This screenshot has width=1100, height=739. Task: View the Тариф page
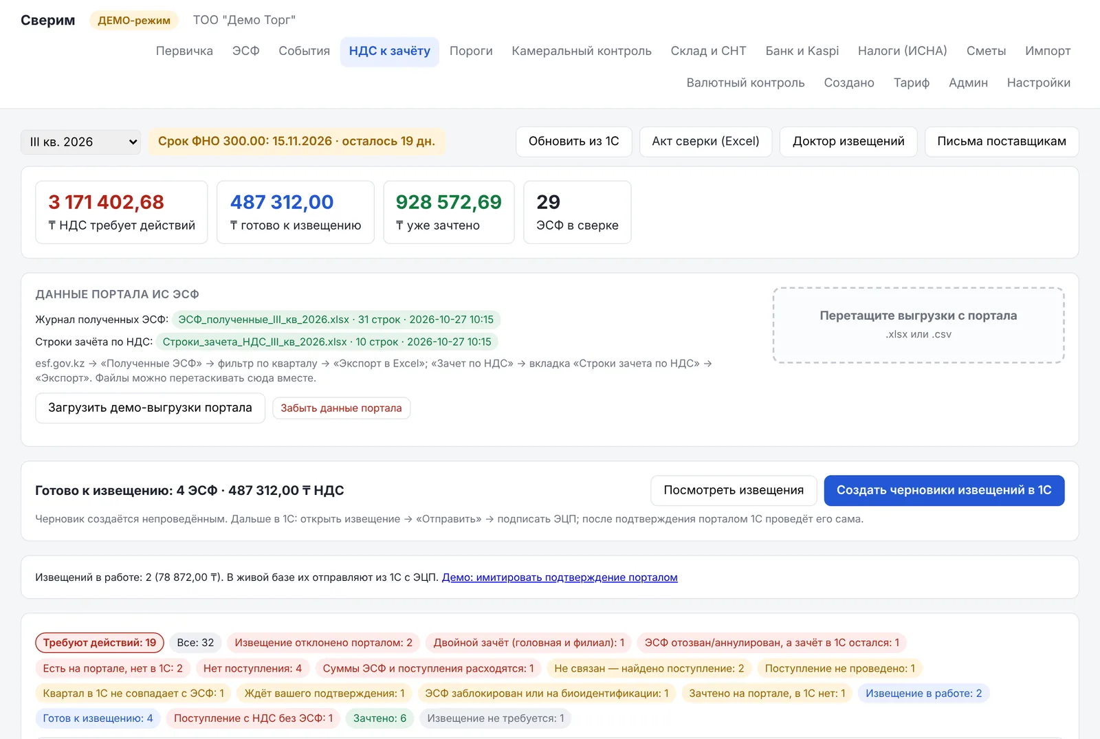(911, 82)
